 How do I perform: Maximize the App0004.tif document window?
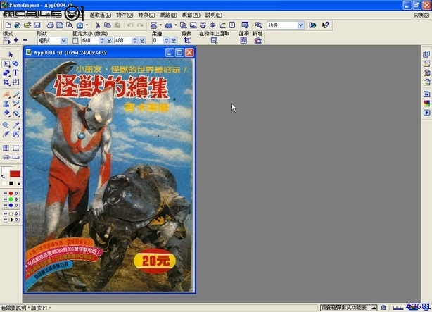tap(179, 52)
